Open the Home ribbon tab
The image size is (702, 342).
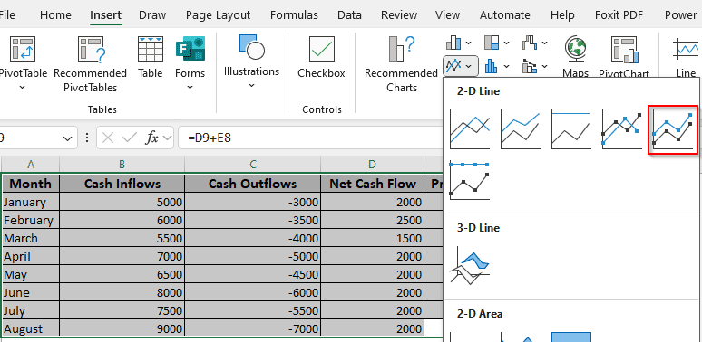(55, 14)
